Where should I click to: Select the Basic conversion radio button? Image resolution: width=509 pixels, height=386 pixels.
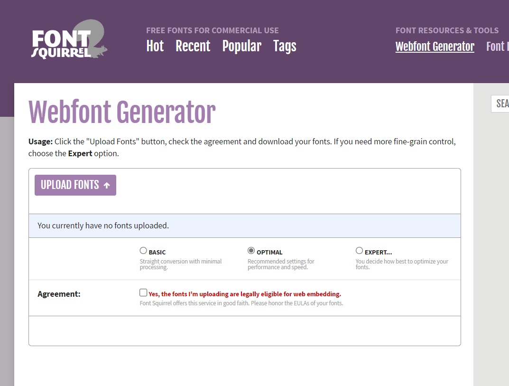coord(143,251)
